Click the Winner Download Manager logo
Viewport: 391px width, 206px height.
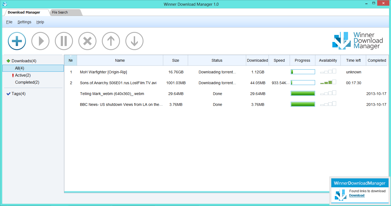(x=357, y=41)
